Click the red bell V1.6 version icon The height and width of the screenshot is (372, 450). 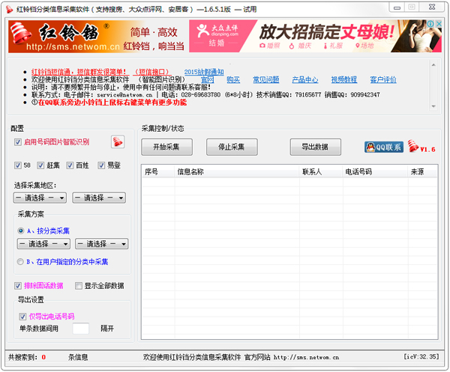coord(421,147)
